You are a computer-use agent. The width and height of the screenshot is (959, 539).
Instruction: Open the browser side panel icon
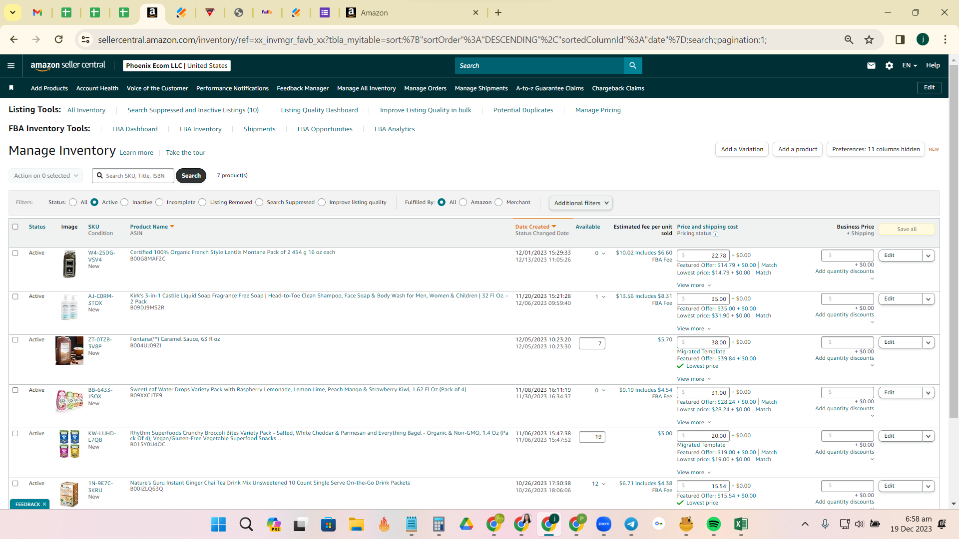click(x=900, y=39)
